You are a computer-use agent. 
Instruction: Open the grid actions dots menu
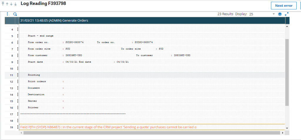tap(7, 14)
